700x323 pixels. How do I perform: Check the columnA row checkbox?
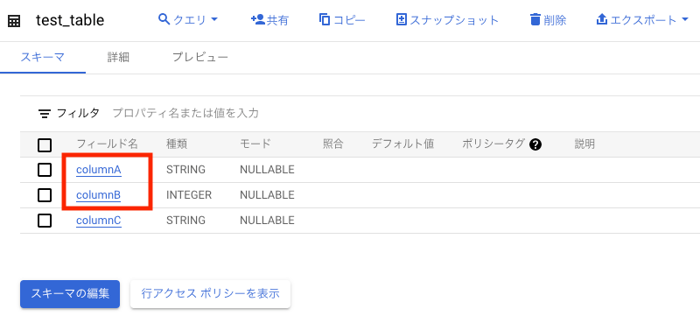click(45, 170)
